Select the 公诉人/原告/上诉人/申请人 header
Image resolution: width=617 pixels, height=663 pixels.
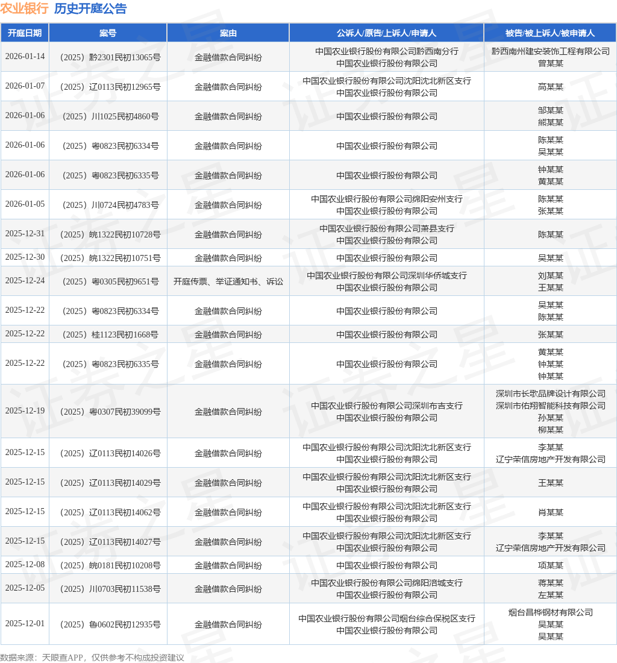pyautogui.click(x=387, y=33)
